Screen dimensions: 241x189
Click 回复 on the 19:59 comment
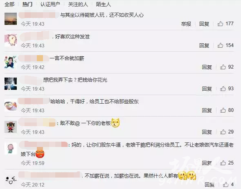pos(207,163)
